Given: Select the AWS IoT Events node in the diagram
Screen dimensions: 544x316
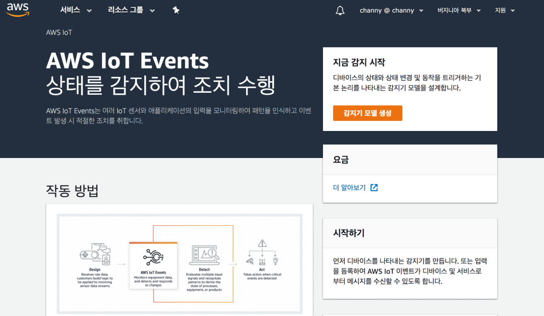Looking at the screenshot, I should point(153,257).
